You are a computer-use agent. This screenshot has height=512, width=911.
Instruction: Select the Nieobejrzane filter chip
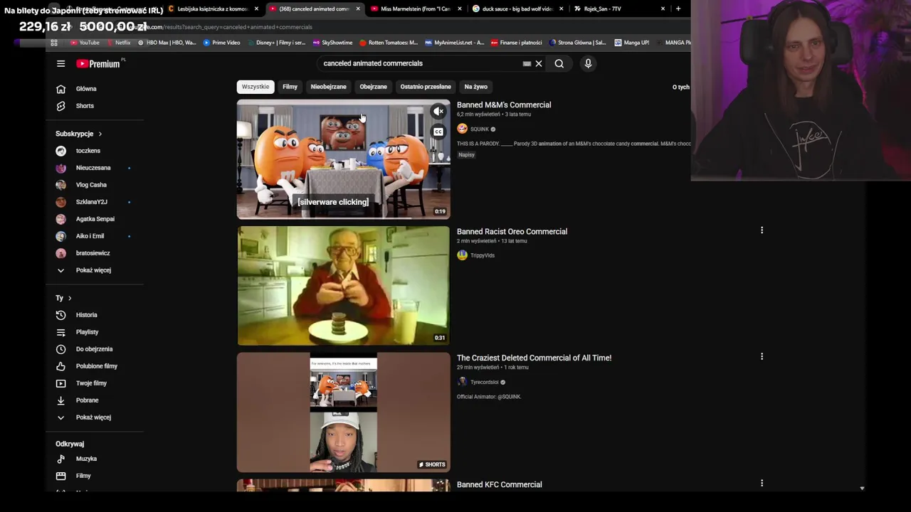pos(328,87)
